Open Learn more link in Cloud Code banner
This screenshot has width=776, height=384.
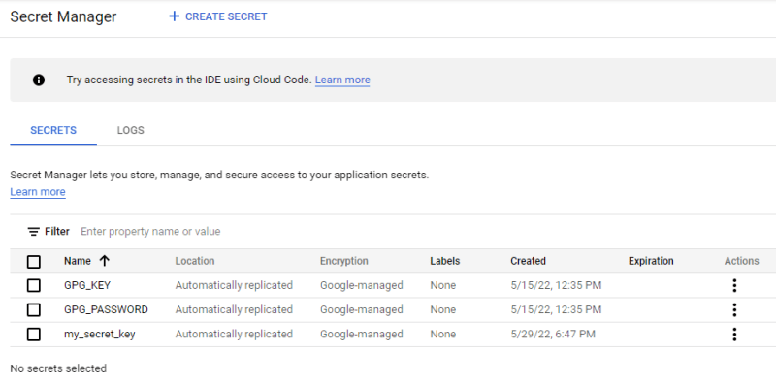[x=342, y=80]
